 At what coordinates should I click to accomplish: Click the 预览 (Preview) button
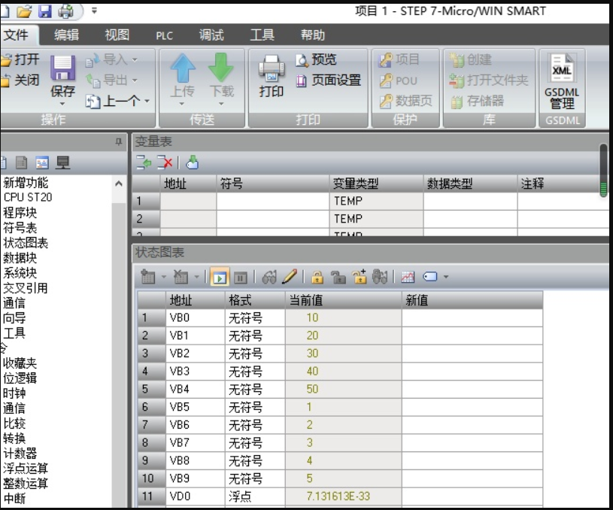click(x=317, y=59)
